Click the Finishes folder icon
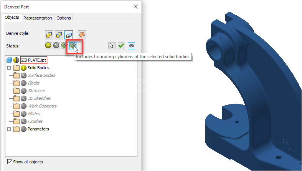 tap(17, 122)
